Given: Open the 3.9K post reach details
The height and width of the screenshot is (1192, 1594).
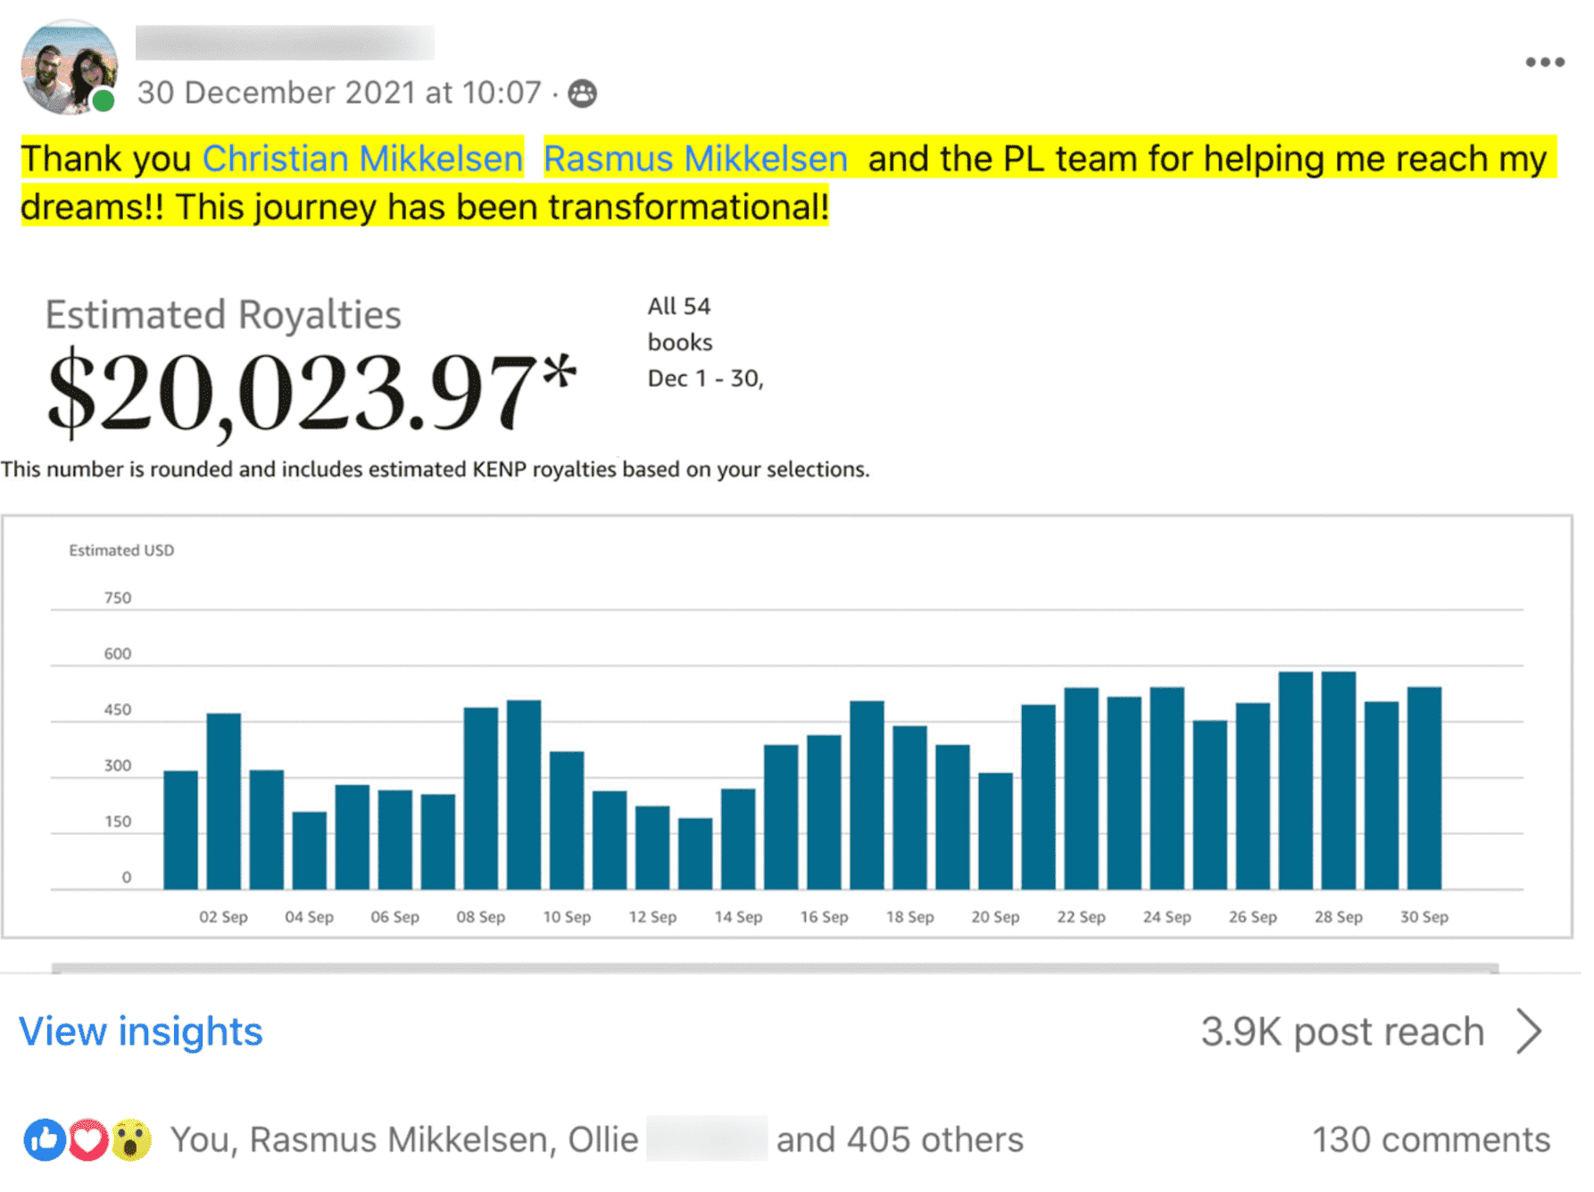Looking at the screenshot, I should coord(1342,1032).
